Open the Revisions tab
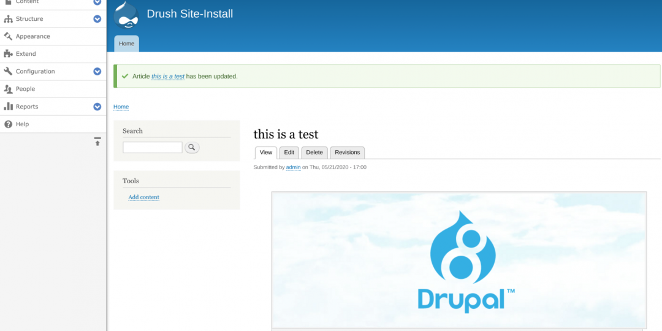This screenshot has height=331, width=662. [347, 153]
